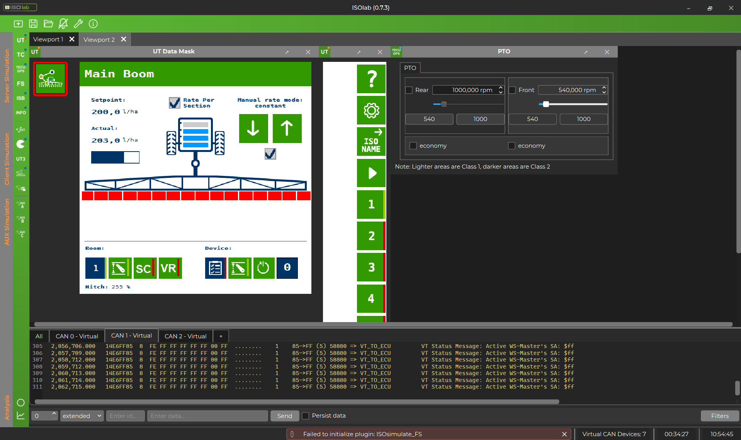Click the analysis chart icon in sidebar

point(21,416)
